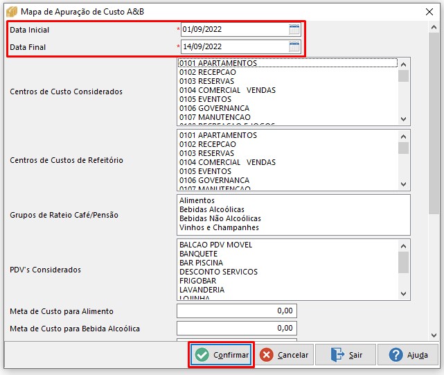Click the Sair button
Viewport: 444px width, 375px height.
(x=346, y=355)
